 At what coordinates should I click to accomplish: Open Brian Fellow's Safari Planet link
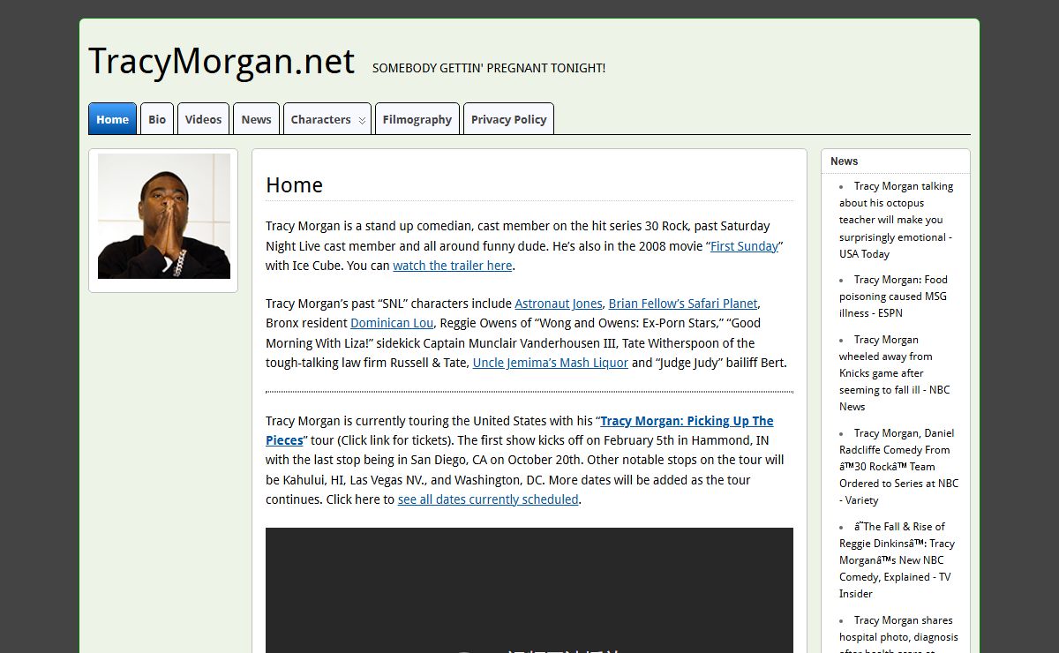click(683, 304)
